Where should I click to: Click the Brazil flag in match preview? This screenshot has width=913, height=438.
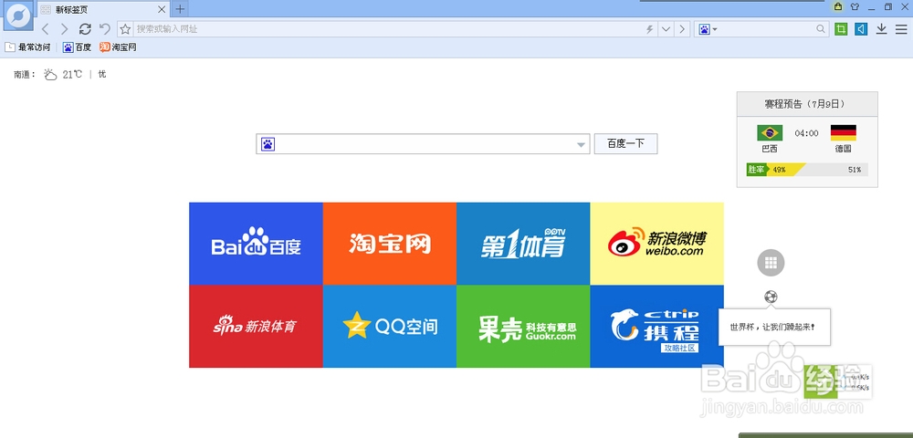click(x=769, y=132)
